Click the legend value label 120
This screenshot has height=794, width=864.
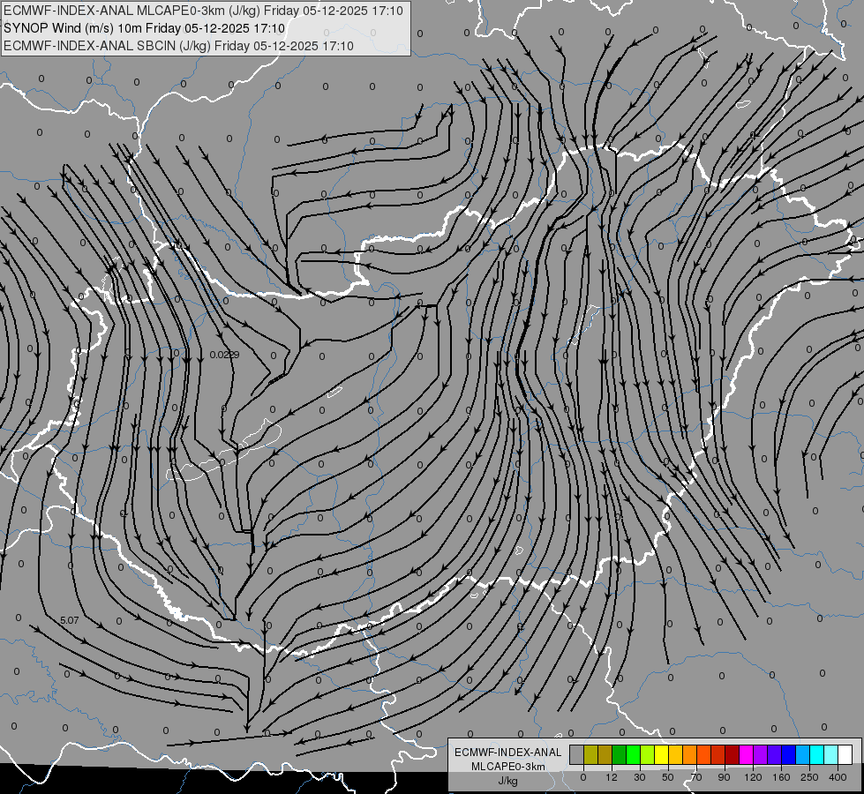tap(754, 777)
